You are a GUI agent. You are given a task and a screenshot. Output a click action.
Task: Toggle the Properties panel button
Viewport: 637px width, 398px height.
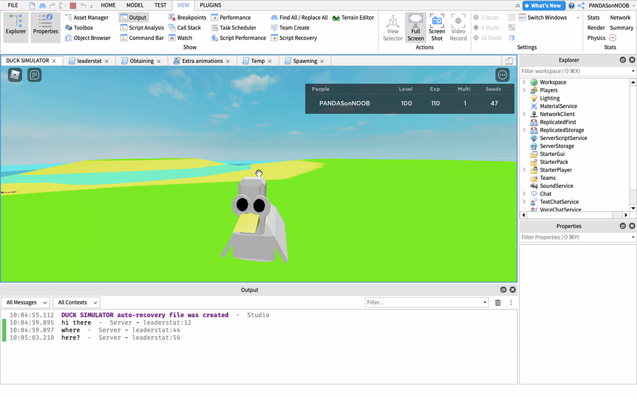click(46, 27)
